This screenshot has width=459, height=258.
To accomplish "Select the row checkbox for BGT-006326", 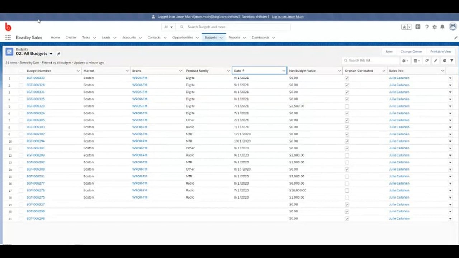I will 21,85.
